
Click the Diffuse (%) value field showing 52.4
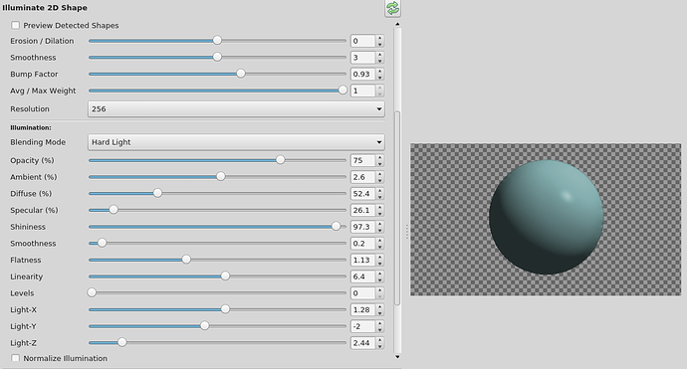point(362,194)
